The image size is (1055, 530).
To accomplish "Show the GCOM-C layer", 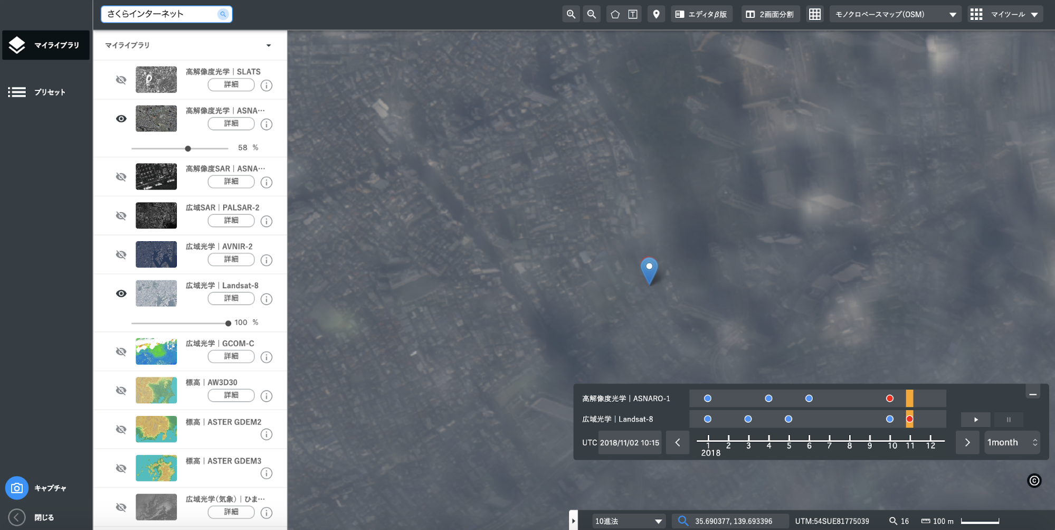I will 121,352.
